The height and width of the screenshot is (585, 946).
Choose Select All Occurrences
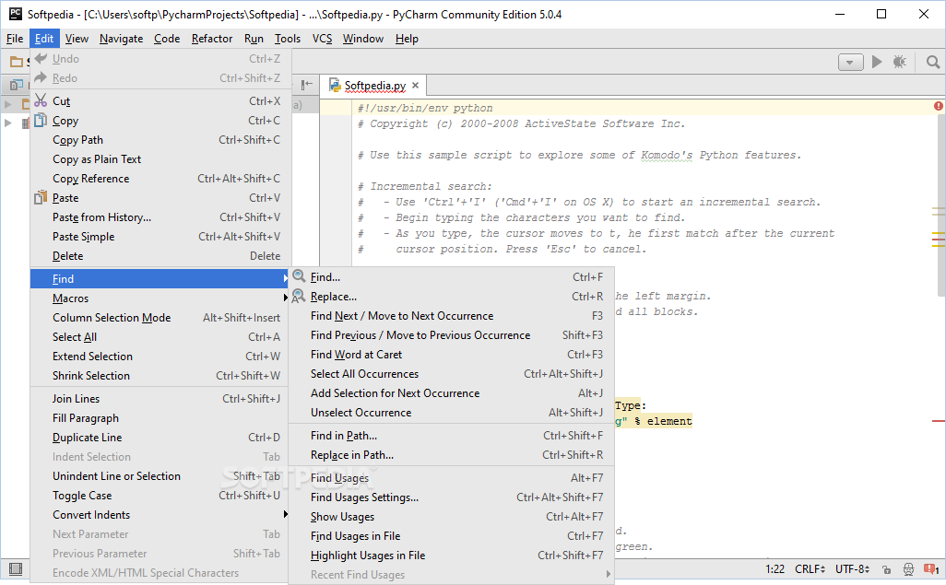[451, 373]
